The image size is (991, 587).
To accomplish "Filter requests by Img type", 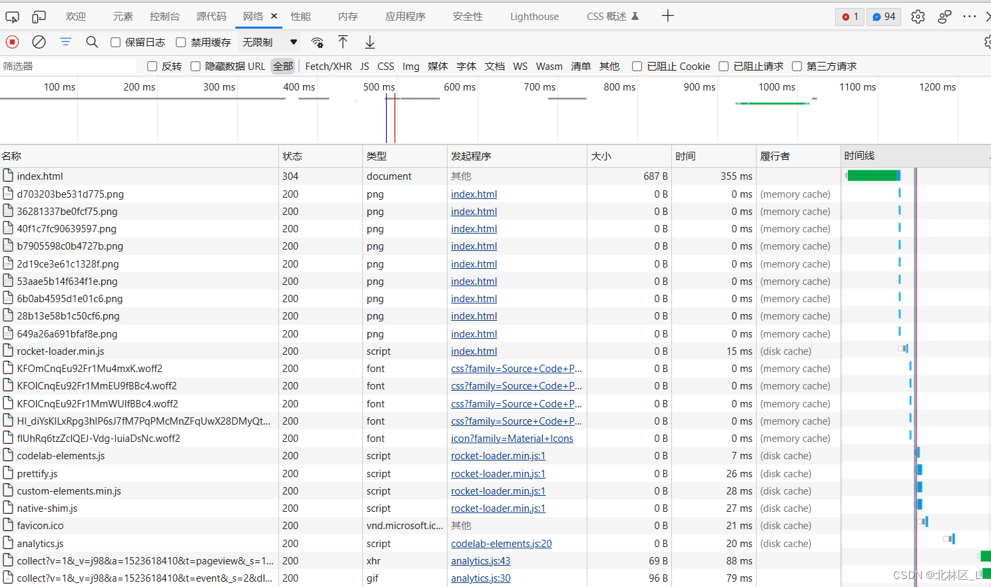I will click(x=411, y=66).
